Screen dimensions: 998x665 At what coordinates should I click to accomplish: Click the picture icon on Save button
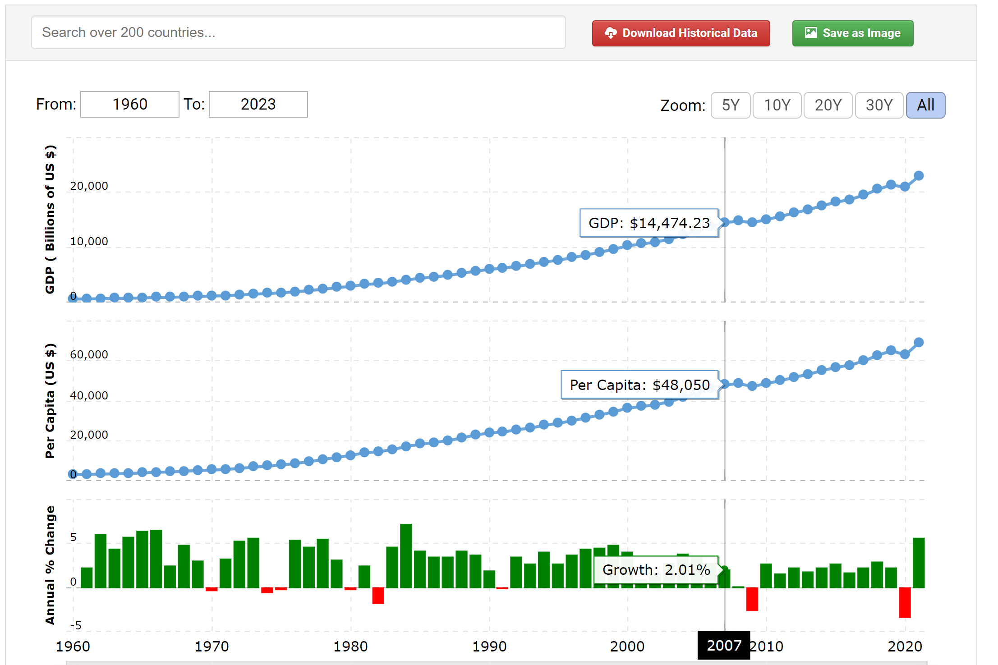tap(810, 33)
